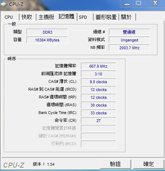This screenshot has height=171, width=165.
Task: Click the 一般 group heading
Action: (12, 24)
